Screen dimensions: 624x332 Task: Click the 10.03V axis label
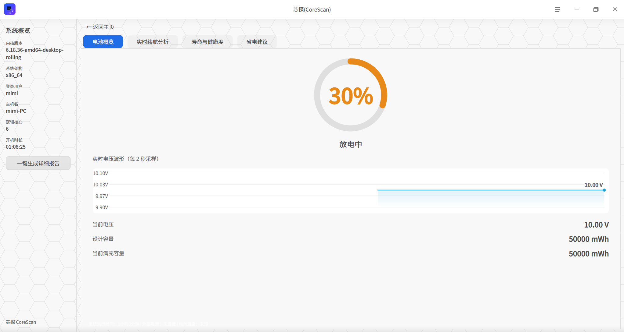100,185
